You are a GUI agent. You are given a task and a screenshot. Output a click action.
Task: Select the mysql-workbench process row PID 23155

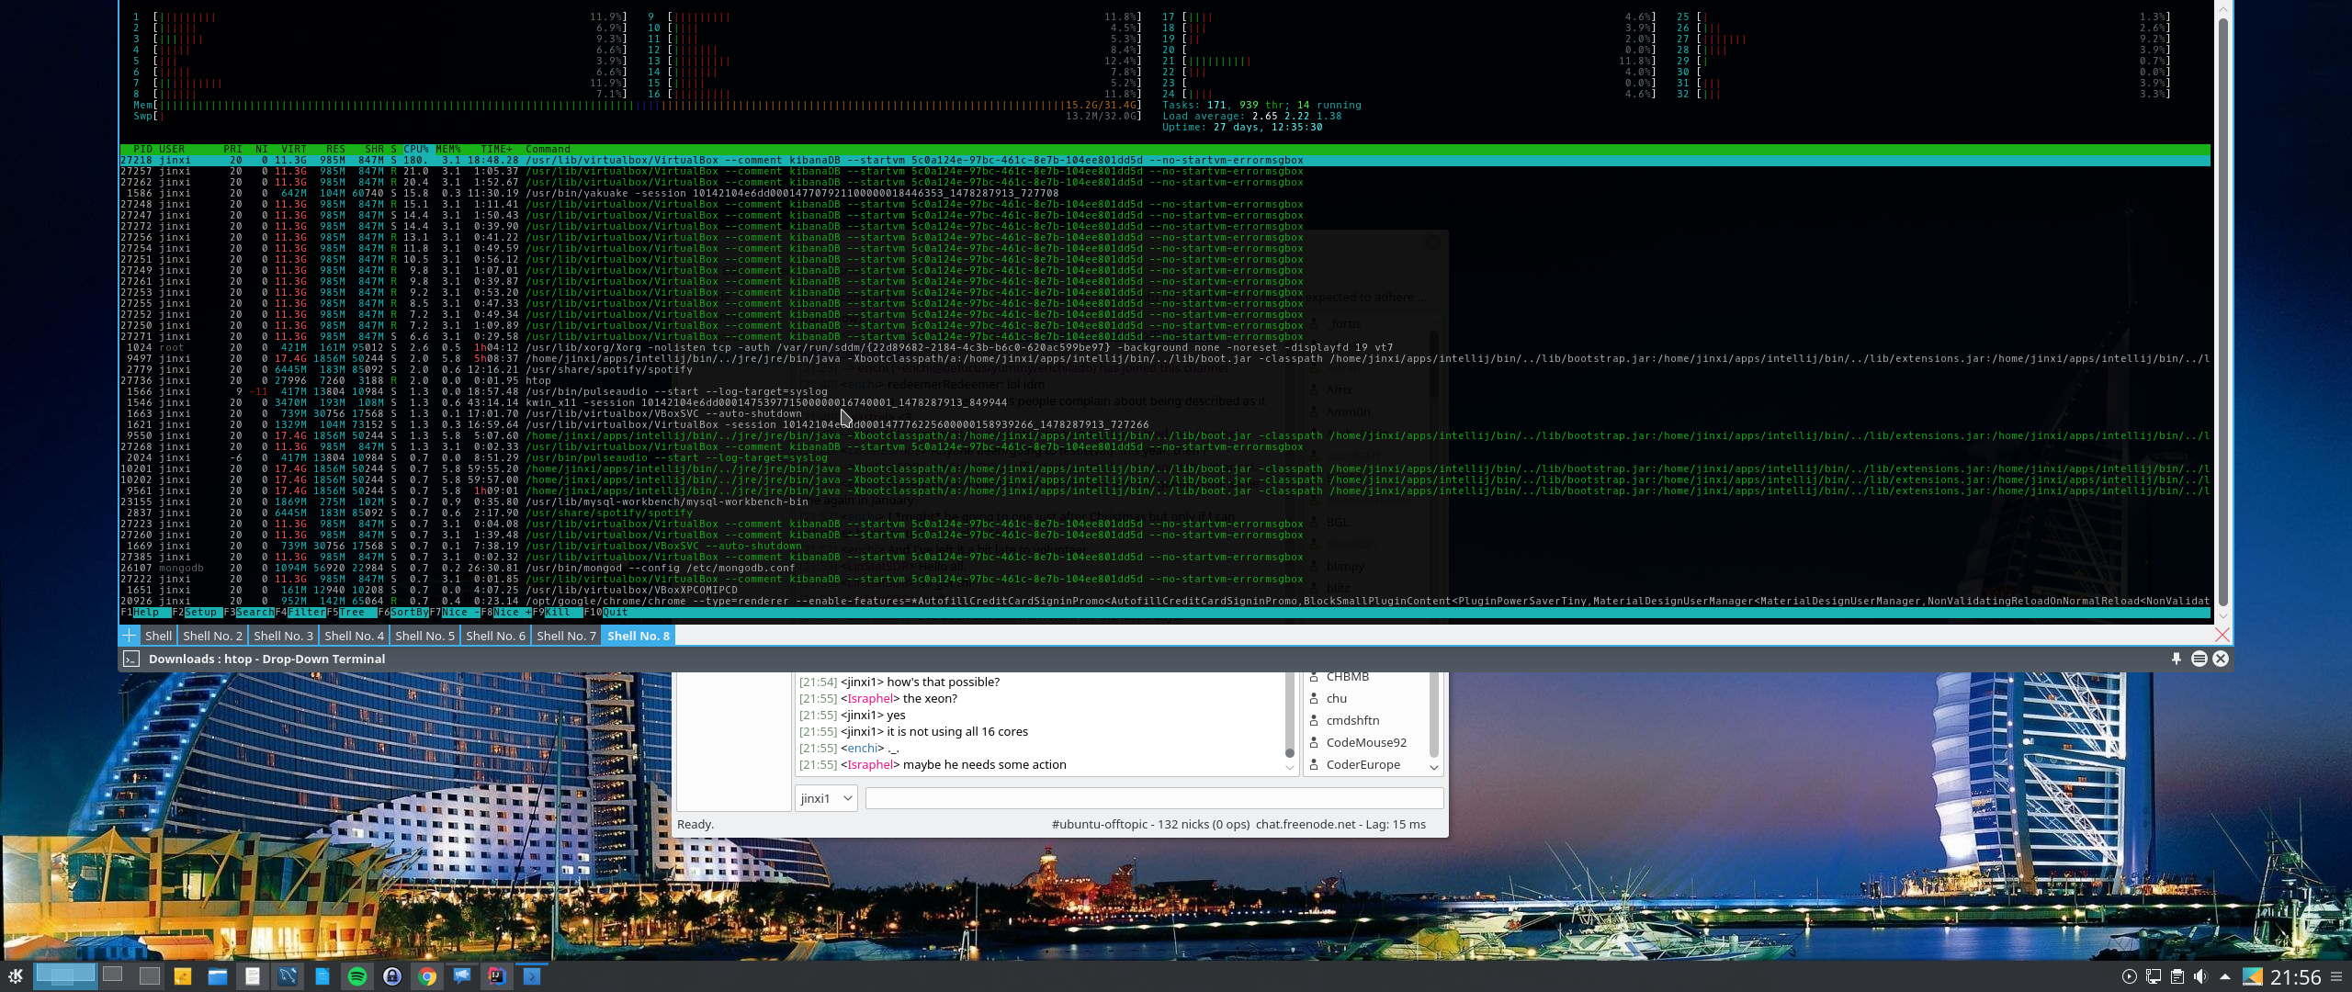[1165, 502]
